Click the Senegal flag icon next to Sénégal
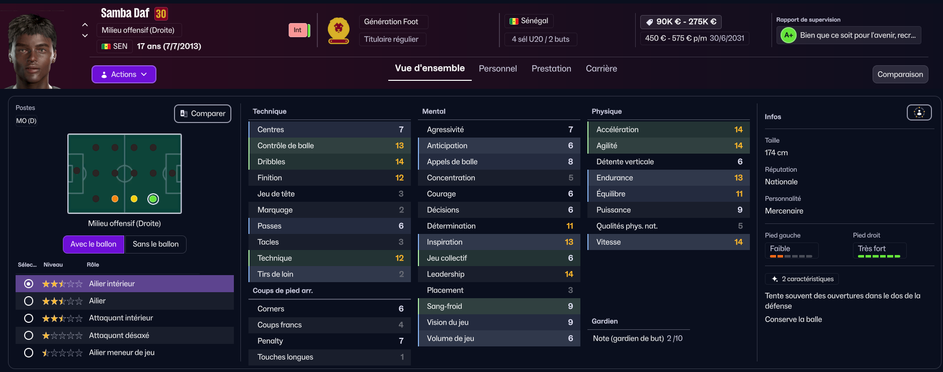Image resolution: width=943 pixels, height=372 pixels. pyautogui.click(x=513, y=21)
